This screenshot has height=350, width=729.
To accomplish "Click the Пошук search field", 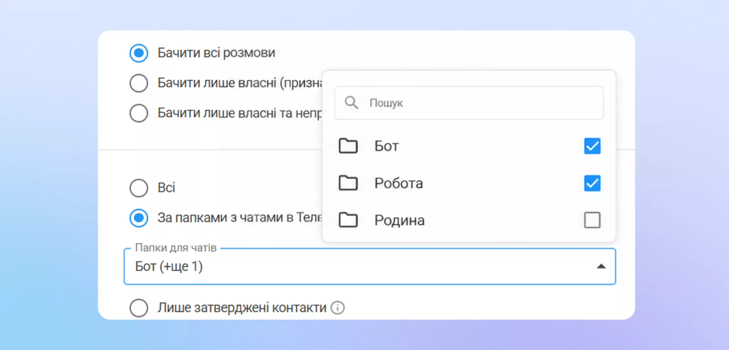I will [x=469, y=103].
